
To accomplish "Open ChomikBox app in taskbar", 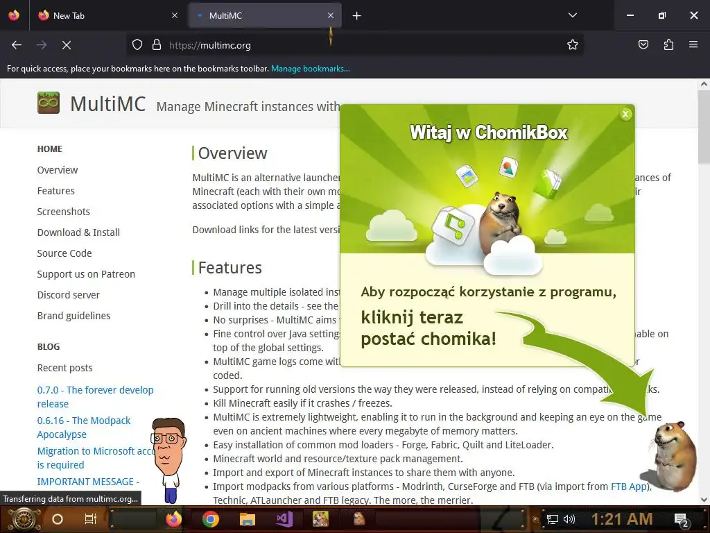I will (x=320, y=519).
